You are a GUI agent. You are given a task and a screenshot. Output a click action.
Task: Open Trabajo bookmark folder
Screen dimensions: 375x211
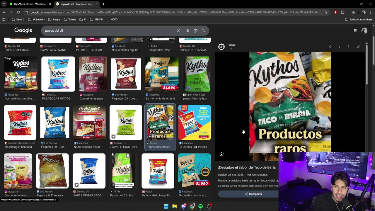(69, 20)
